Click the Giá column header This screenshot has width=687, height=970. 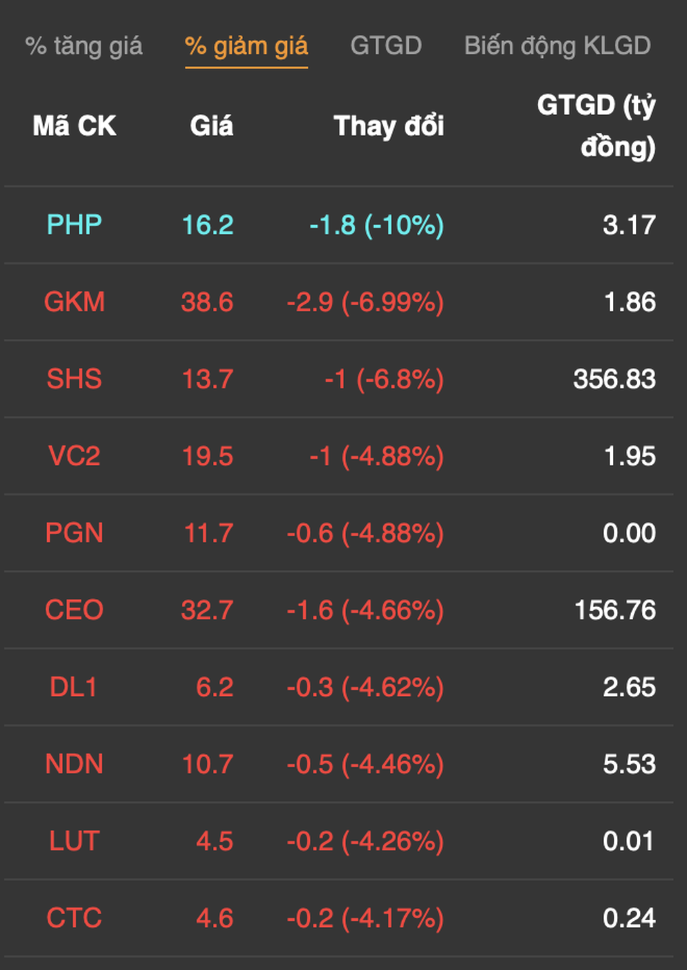coord(211,126)
